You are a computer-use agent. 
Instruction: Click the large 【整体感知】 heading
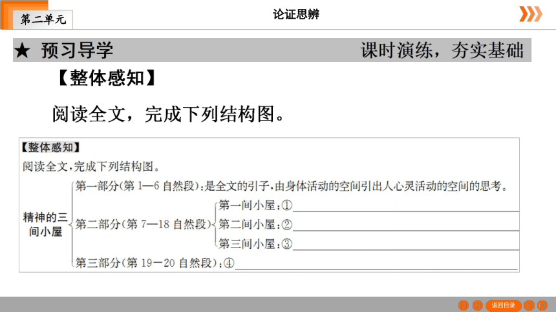107,78
